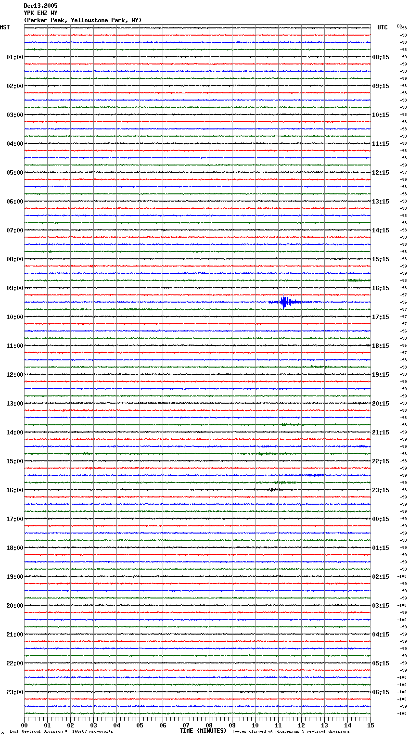Select the 09:00 MST time label
Image resolution: width=409 pixels, height=738 pixels.
(x=14, y=288)
